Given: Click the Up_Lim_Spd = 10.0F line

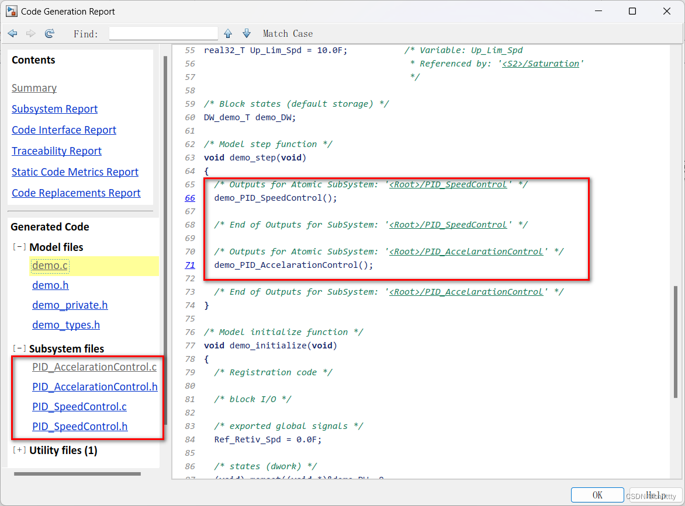Looking at the screenshot, I should 276,50.
